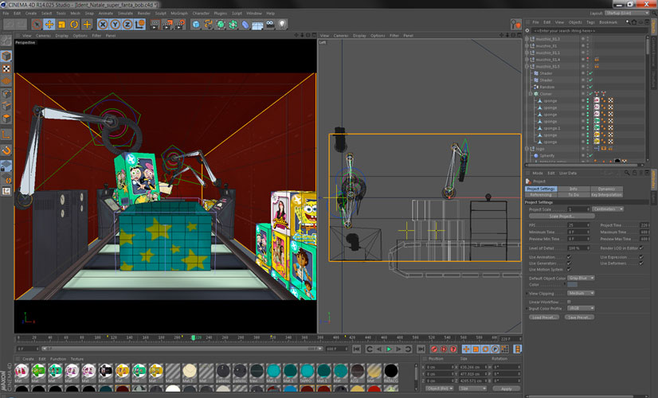Click the red Record Active Objects button

coord(434,349)
